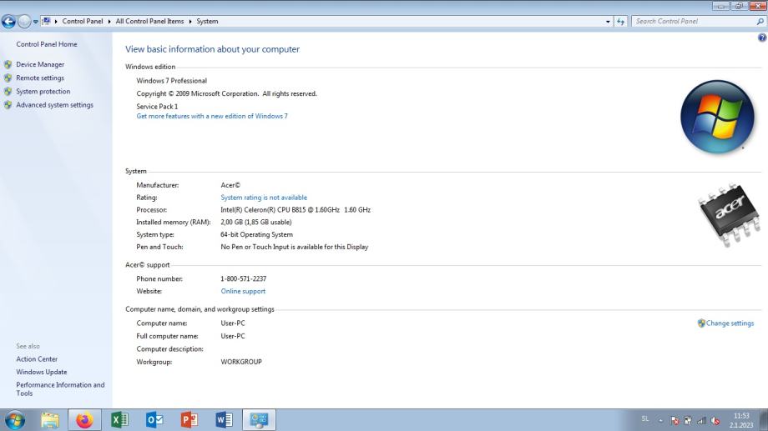This screenshot has height=431, width=768.
Task: Open Device Manager from the sidebar
Action: (40, 64)
